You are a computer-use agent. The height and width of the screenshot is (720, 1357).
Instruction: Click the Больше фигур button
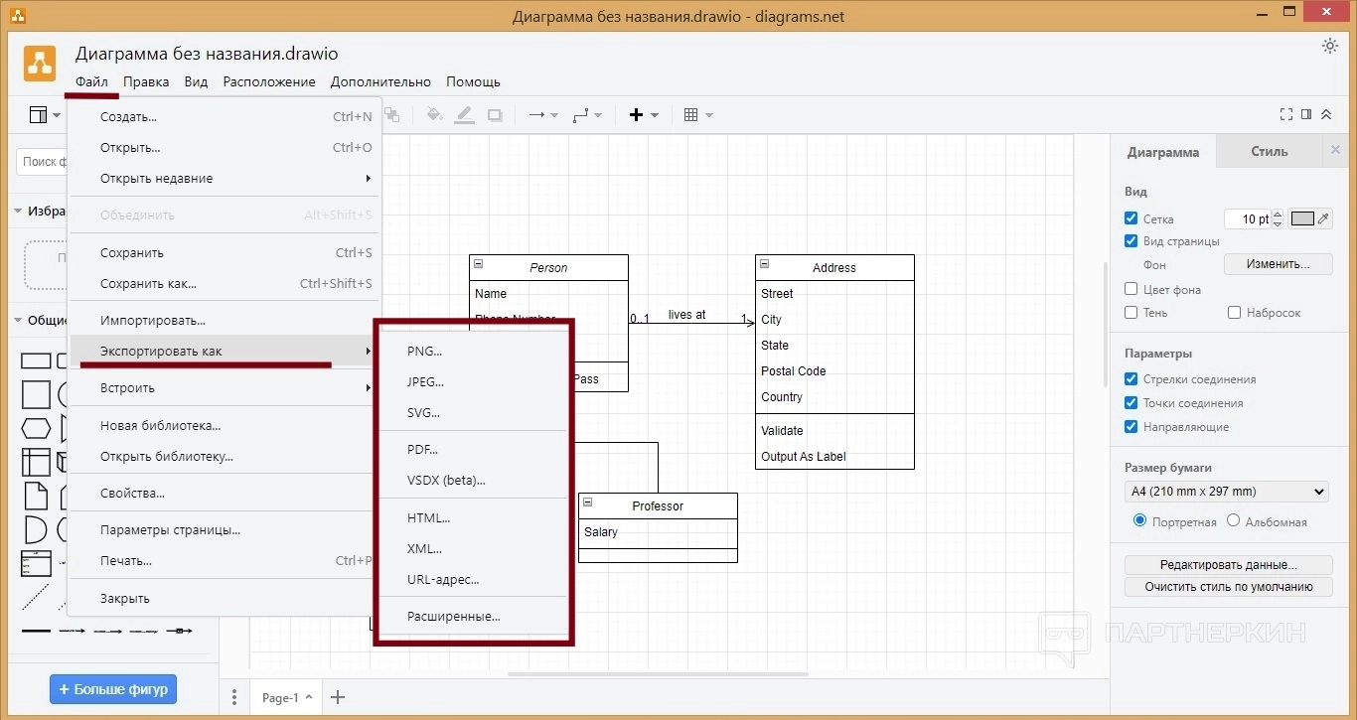coord(112,688)
